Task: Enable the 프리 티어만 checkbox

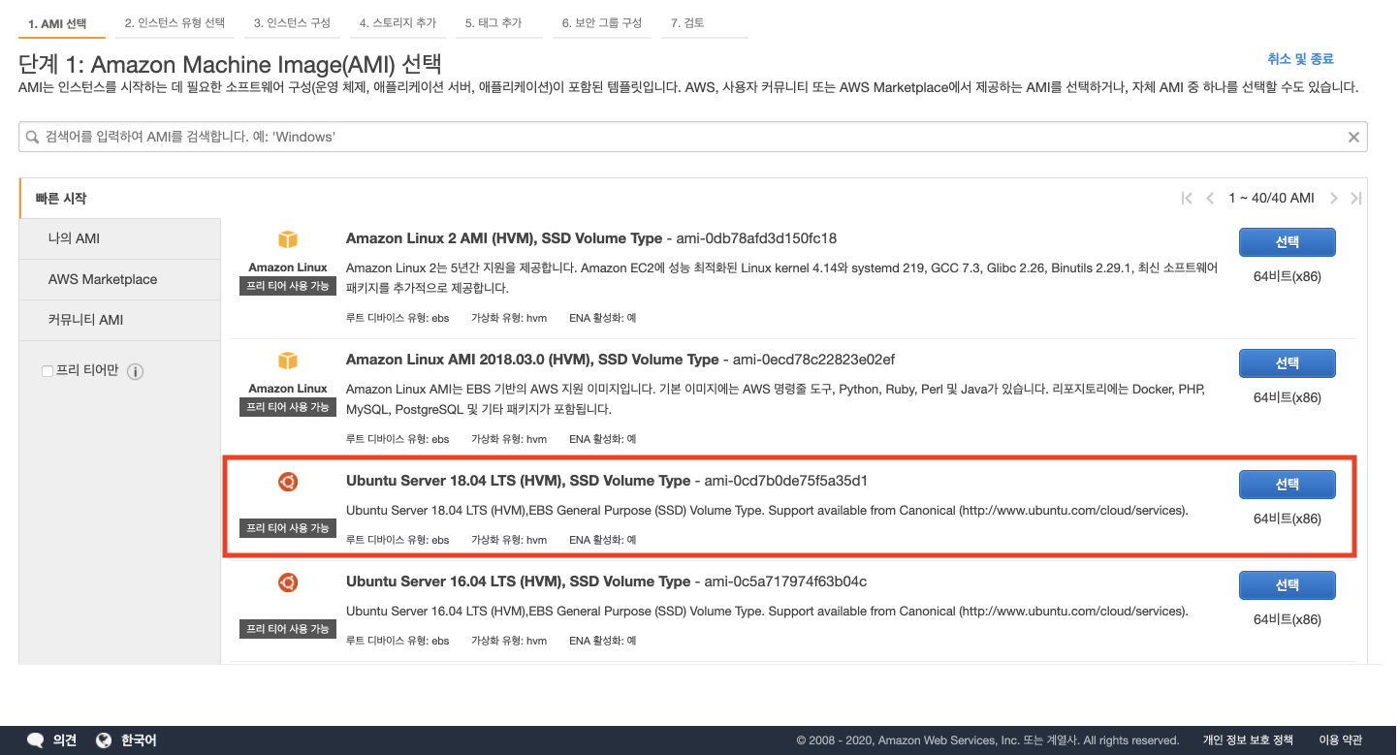Action: pyautogui.click(x=48, y=371)
